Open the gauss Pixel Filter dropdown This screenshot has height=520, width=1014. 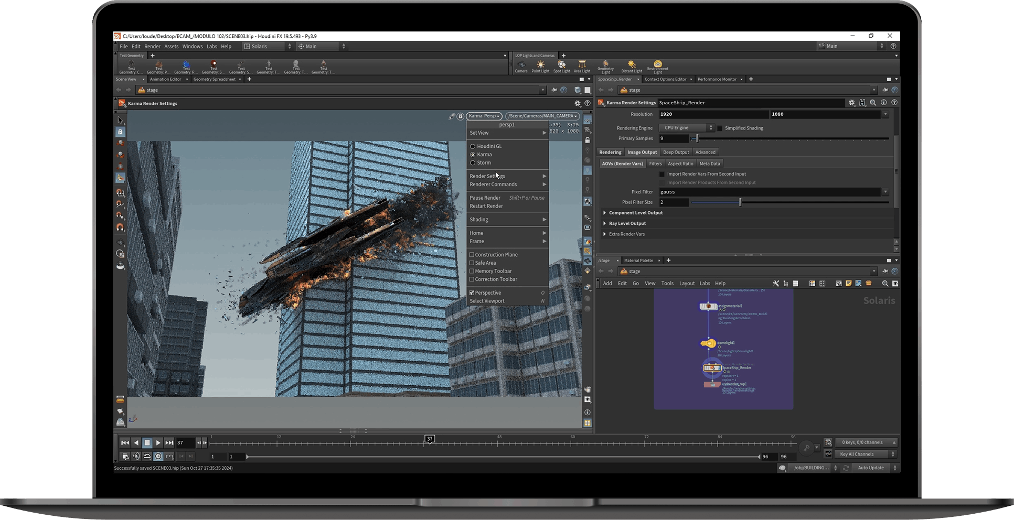point(886,192)
